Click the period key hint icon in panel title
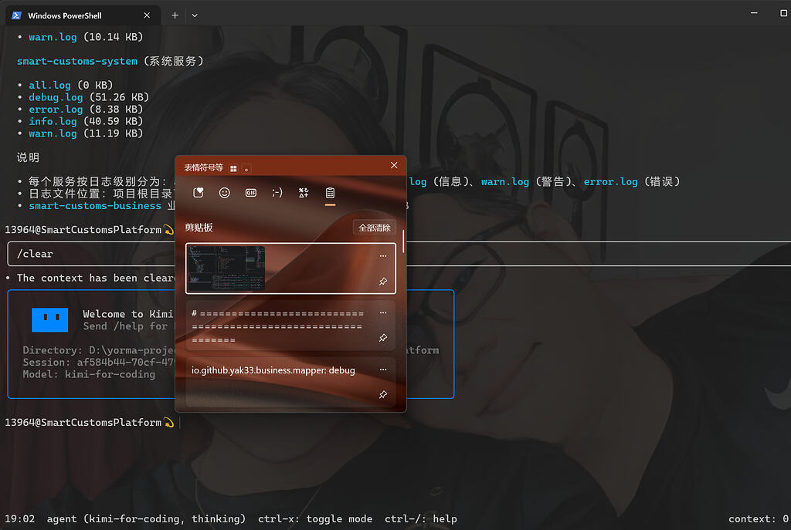Image resolution: width=791 pixels, height=530 pixels. [x=246, y=168]
